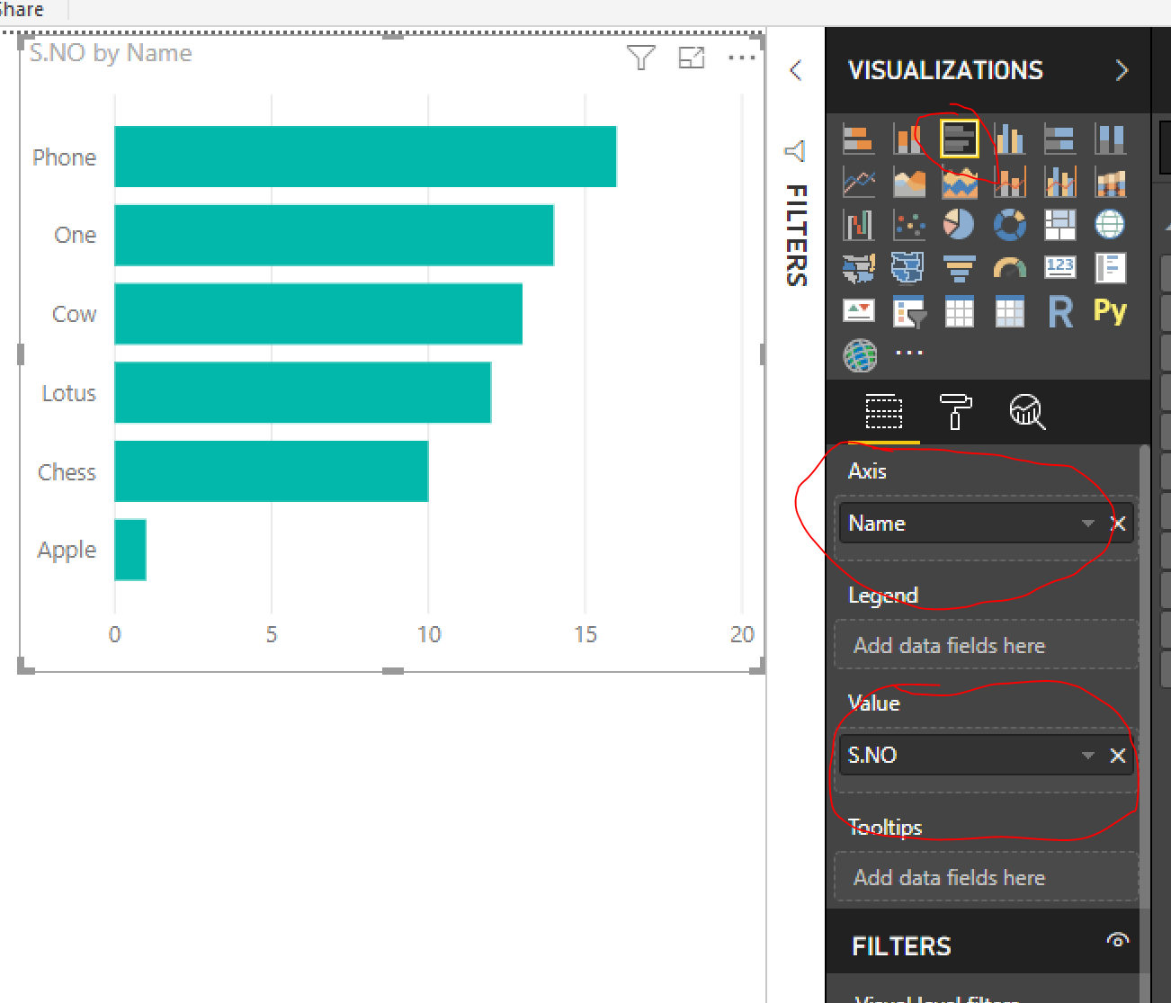
Task: Open the chart's More options ellipsis
Action: click(742, 58)
